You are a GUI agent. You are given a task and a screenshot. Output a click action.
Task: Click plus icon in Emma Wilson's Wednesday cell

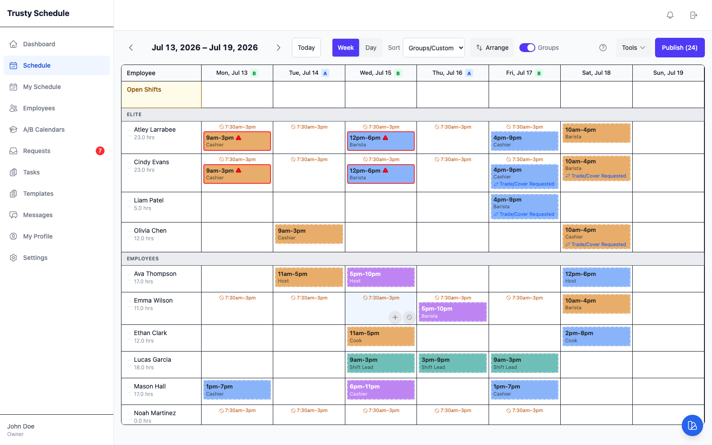(x=395, y=317)
